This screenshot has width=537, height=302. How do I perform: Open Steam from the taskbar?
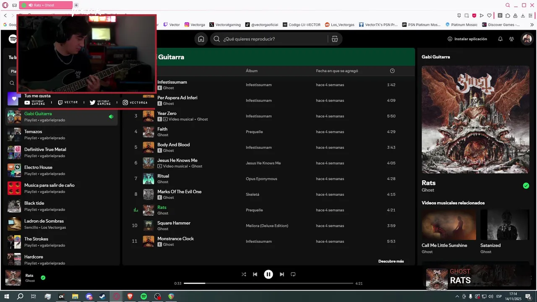click(x=102, y=297)
